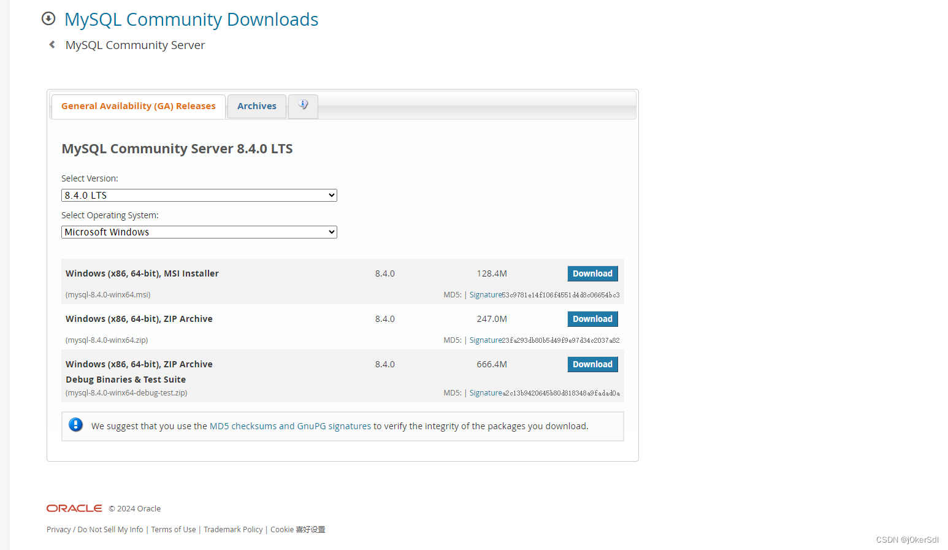
Task: Click the download circle icon beside page title
Action: [48, 19]
